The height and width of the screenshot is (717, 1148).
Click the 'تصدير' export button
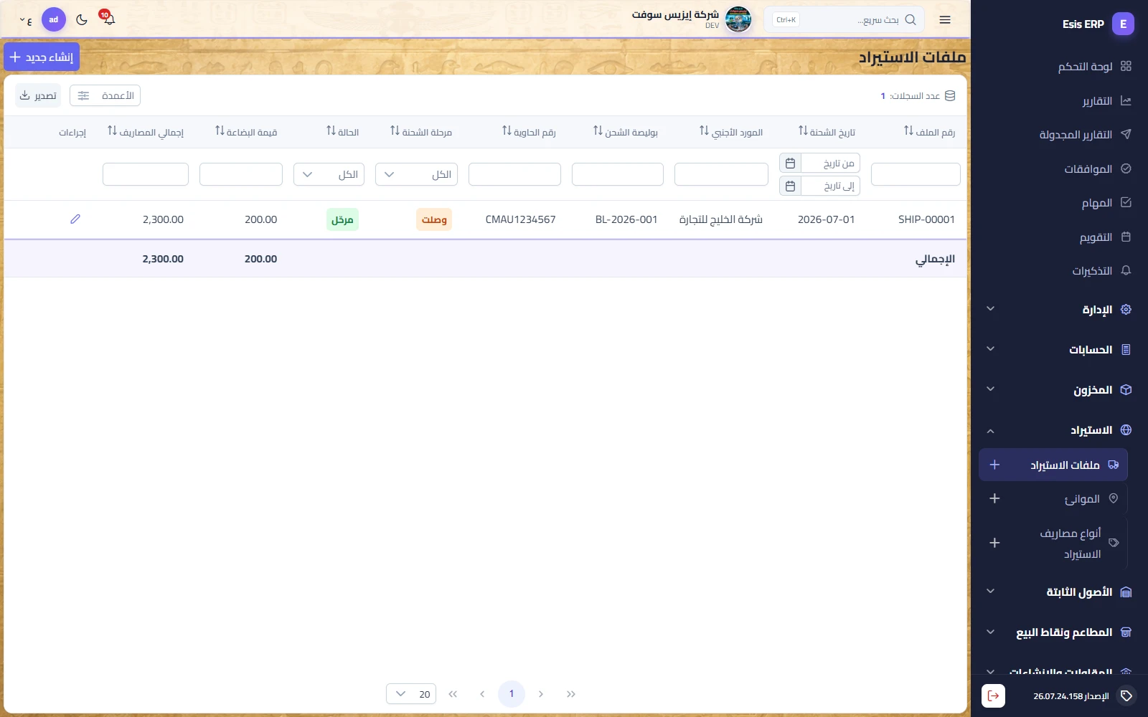click(38, 95)
